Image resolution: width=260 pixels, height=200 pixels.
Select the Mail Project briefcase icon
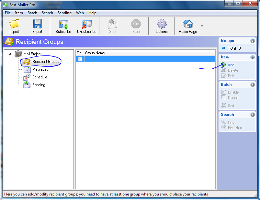tap(18, 54)
